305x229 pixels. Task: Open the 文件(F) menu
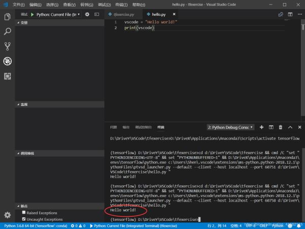click(18, 5)
